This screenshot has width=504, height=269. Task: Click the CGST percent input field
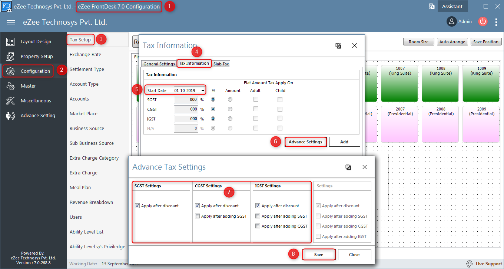click(186, 109)
